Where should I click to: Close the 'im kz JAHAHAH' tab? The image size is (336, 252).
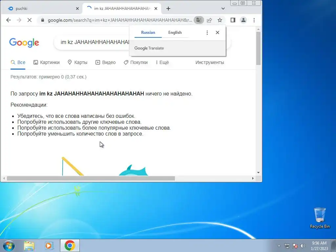click(156, 9)
